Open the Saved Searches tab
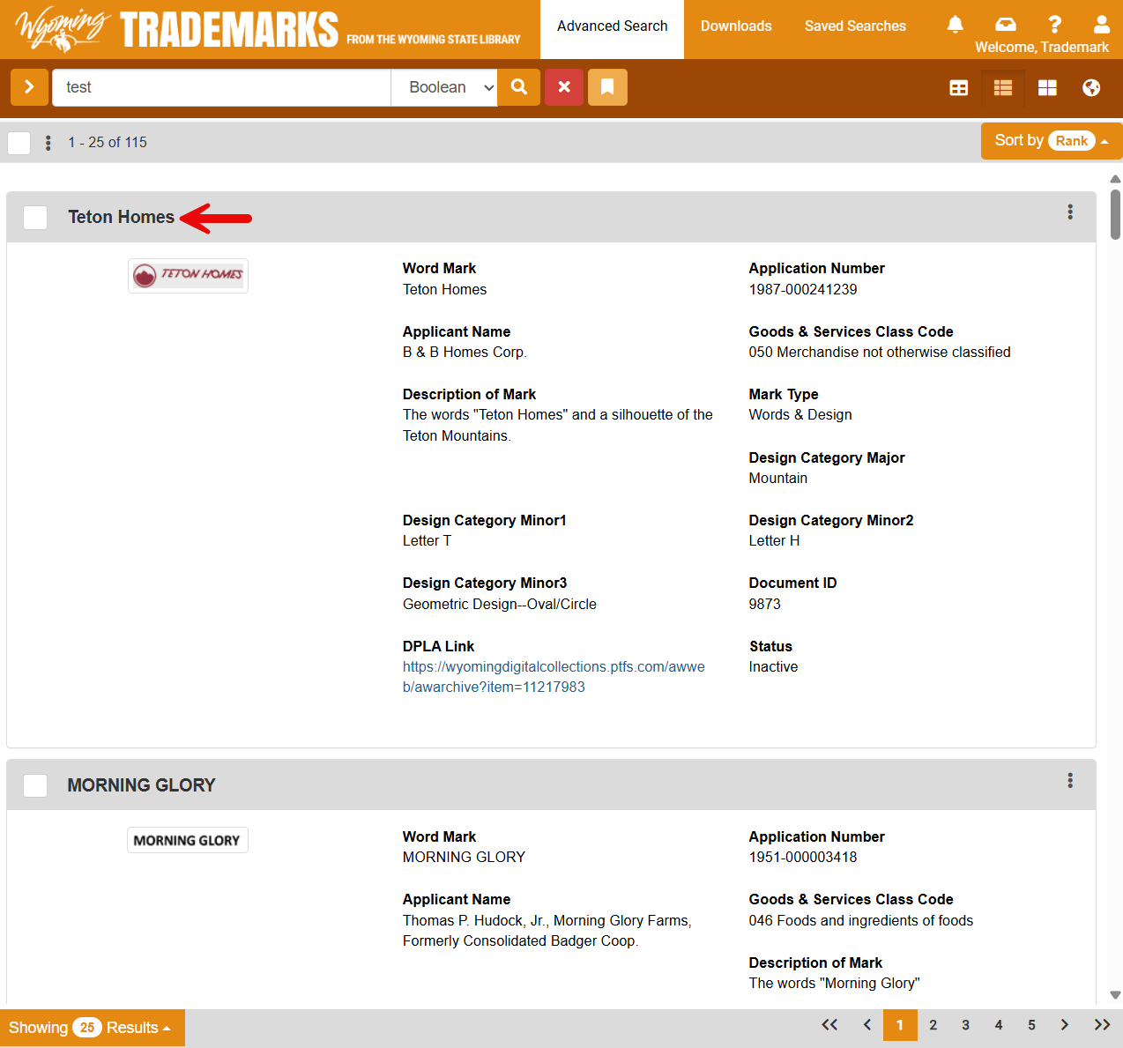1123x1048 pixels. [855, 26]
